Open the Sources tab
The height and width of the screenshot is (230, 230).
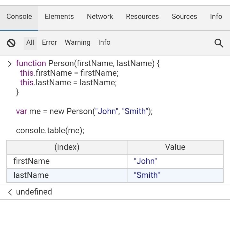tap(184, 16)
